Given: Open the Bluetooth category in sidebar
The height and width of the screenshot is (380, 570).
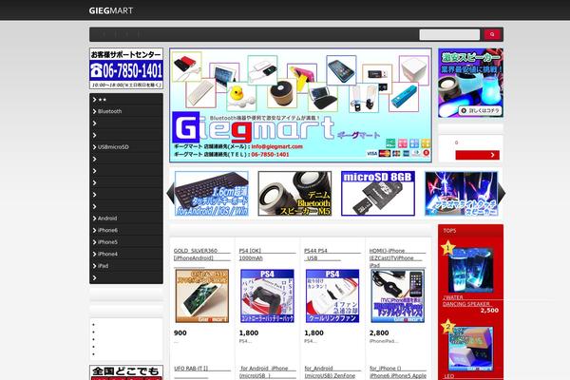Looking at the screenshot, I should coord(109,111).
